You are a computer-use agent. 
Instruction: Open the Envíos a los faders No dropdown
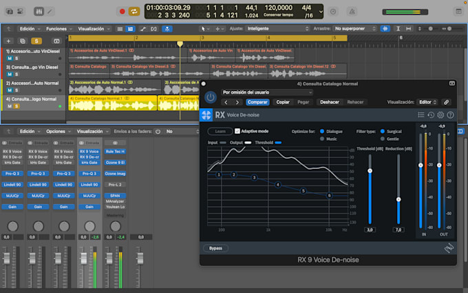pyautogui.click(x=182, y=131)
